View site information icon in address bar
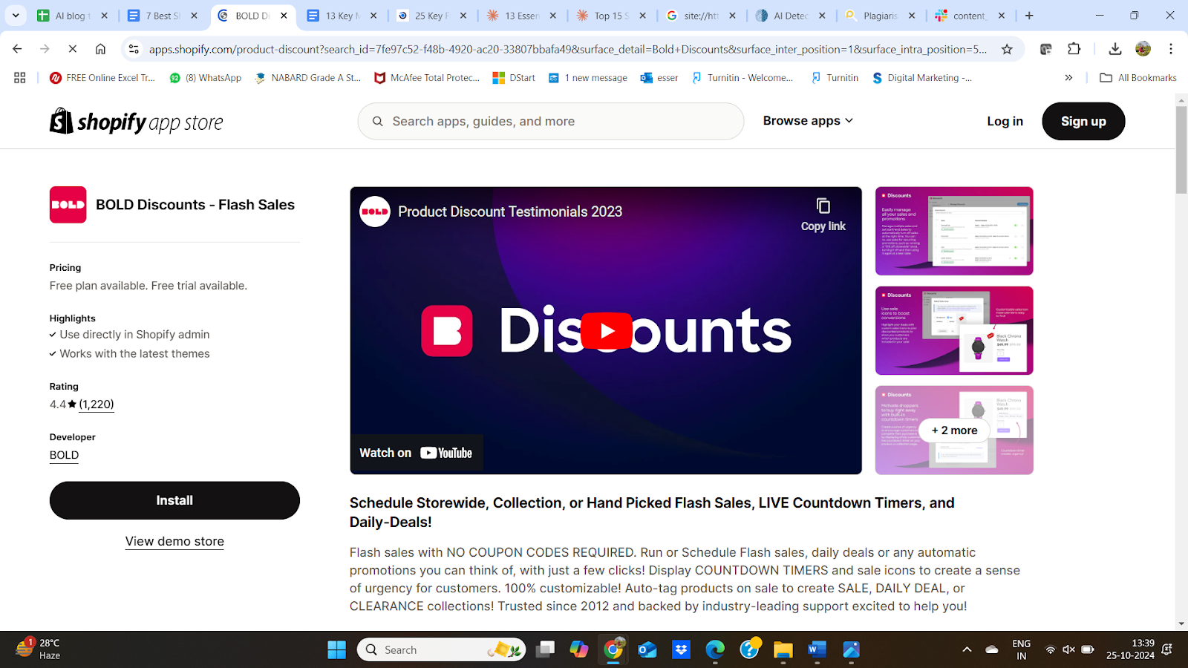Screen dimensions: 1188x668 [134, 49]
